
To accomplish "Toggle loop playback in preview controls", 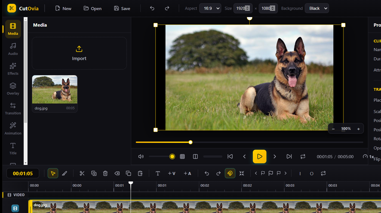I will (303, 156).
